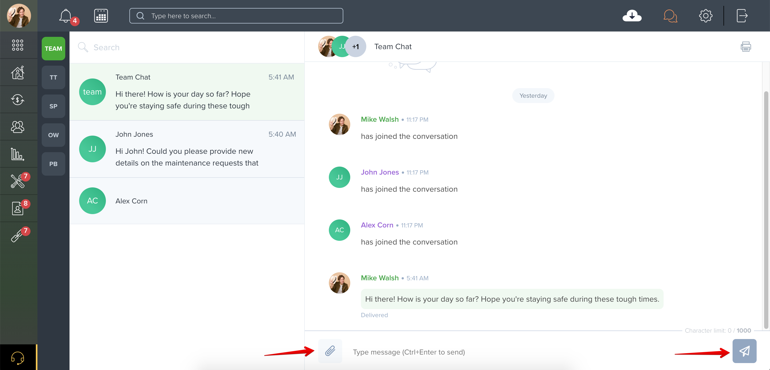The width and height of the screenshot is (770, 370).
Task: Open the Team Chat conversation in list
Action: click(x=187, y=92)
